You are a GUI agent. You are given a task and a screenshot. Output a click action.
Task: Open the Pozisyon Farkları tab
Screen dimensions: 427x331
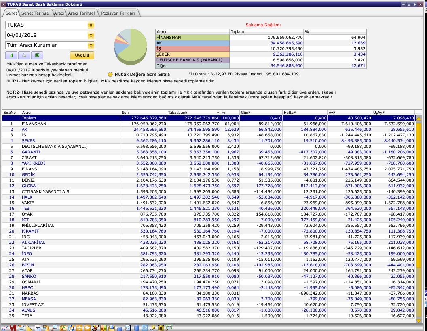pyautogui.click(x=118, y=13)
